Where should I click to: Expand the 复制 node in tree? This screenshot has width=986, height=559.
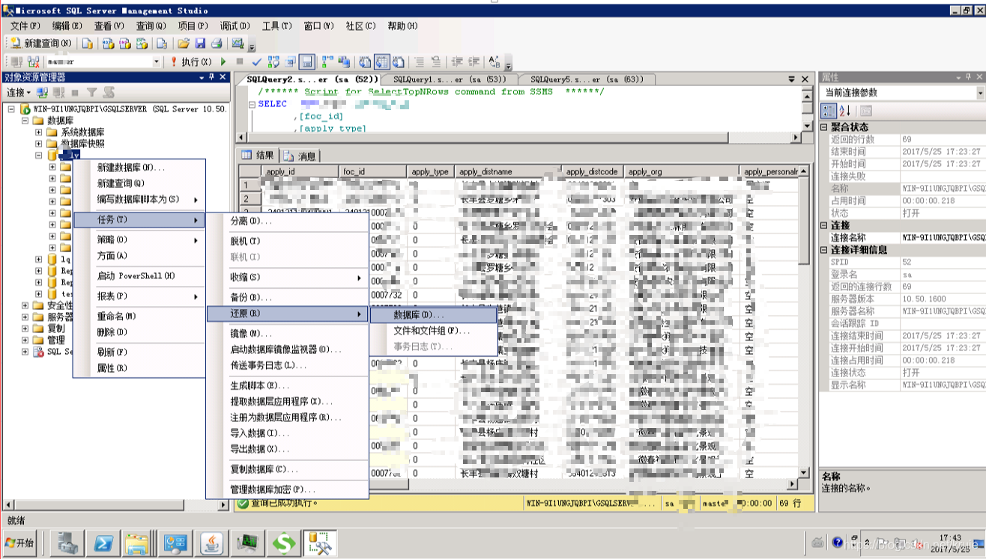(25, 329)
